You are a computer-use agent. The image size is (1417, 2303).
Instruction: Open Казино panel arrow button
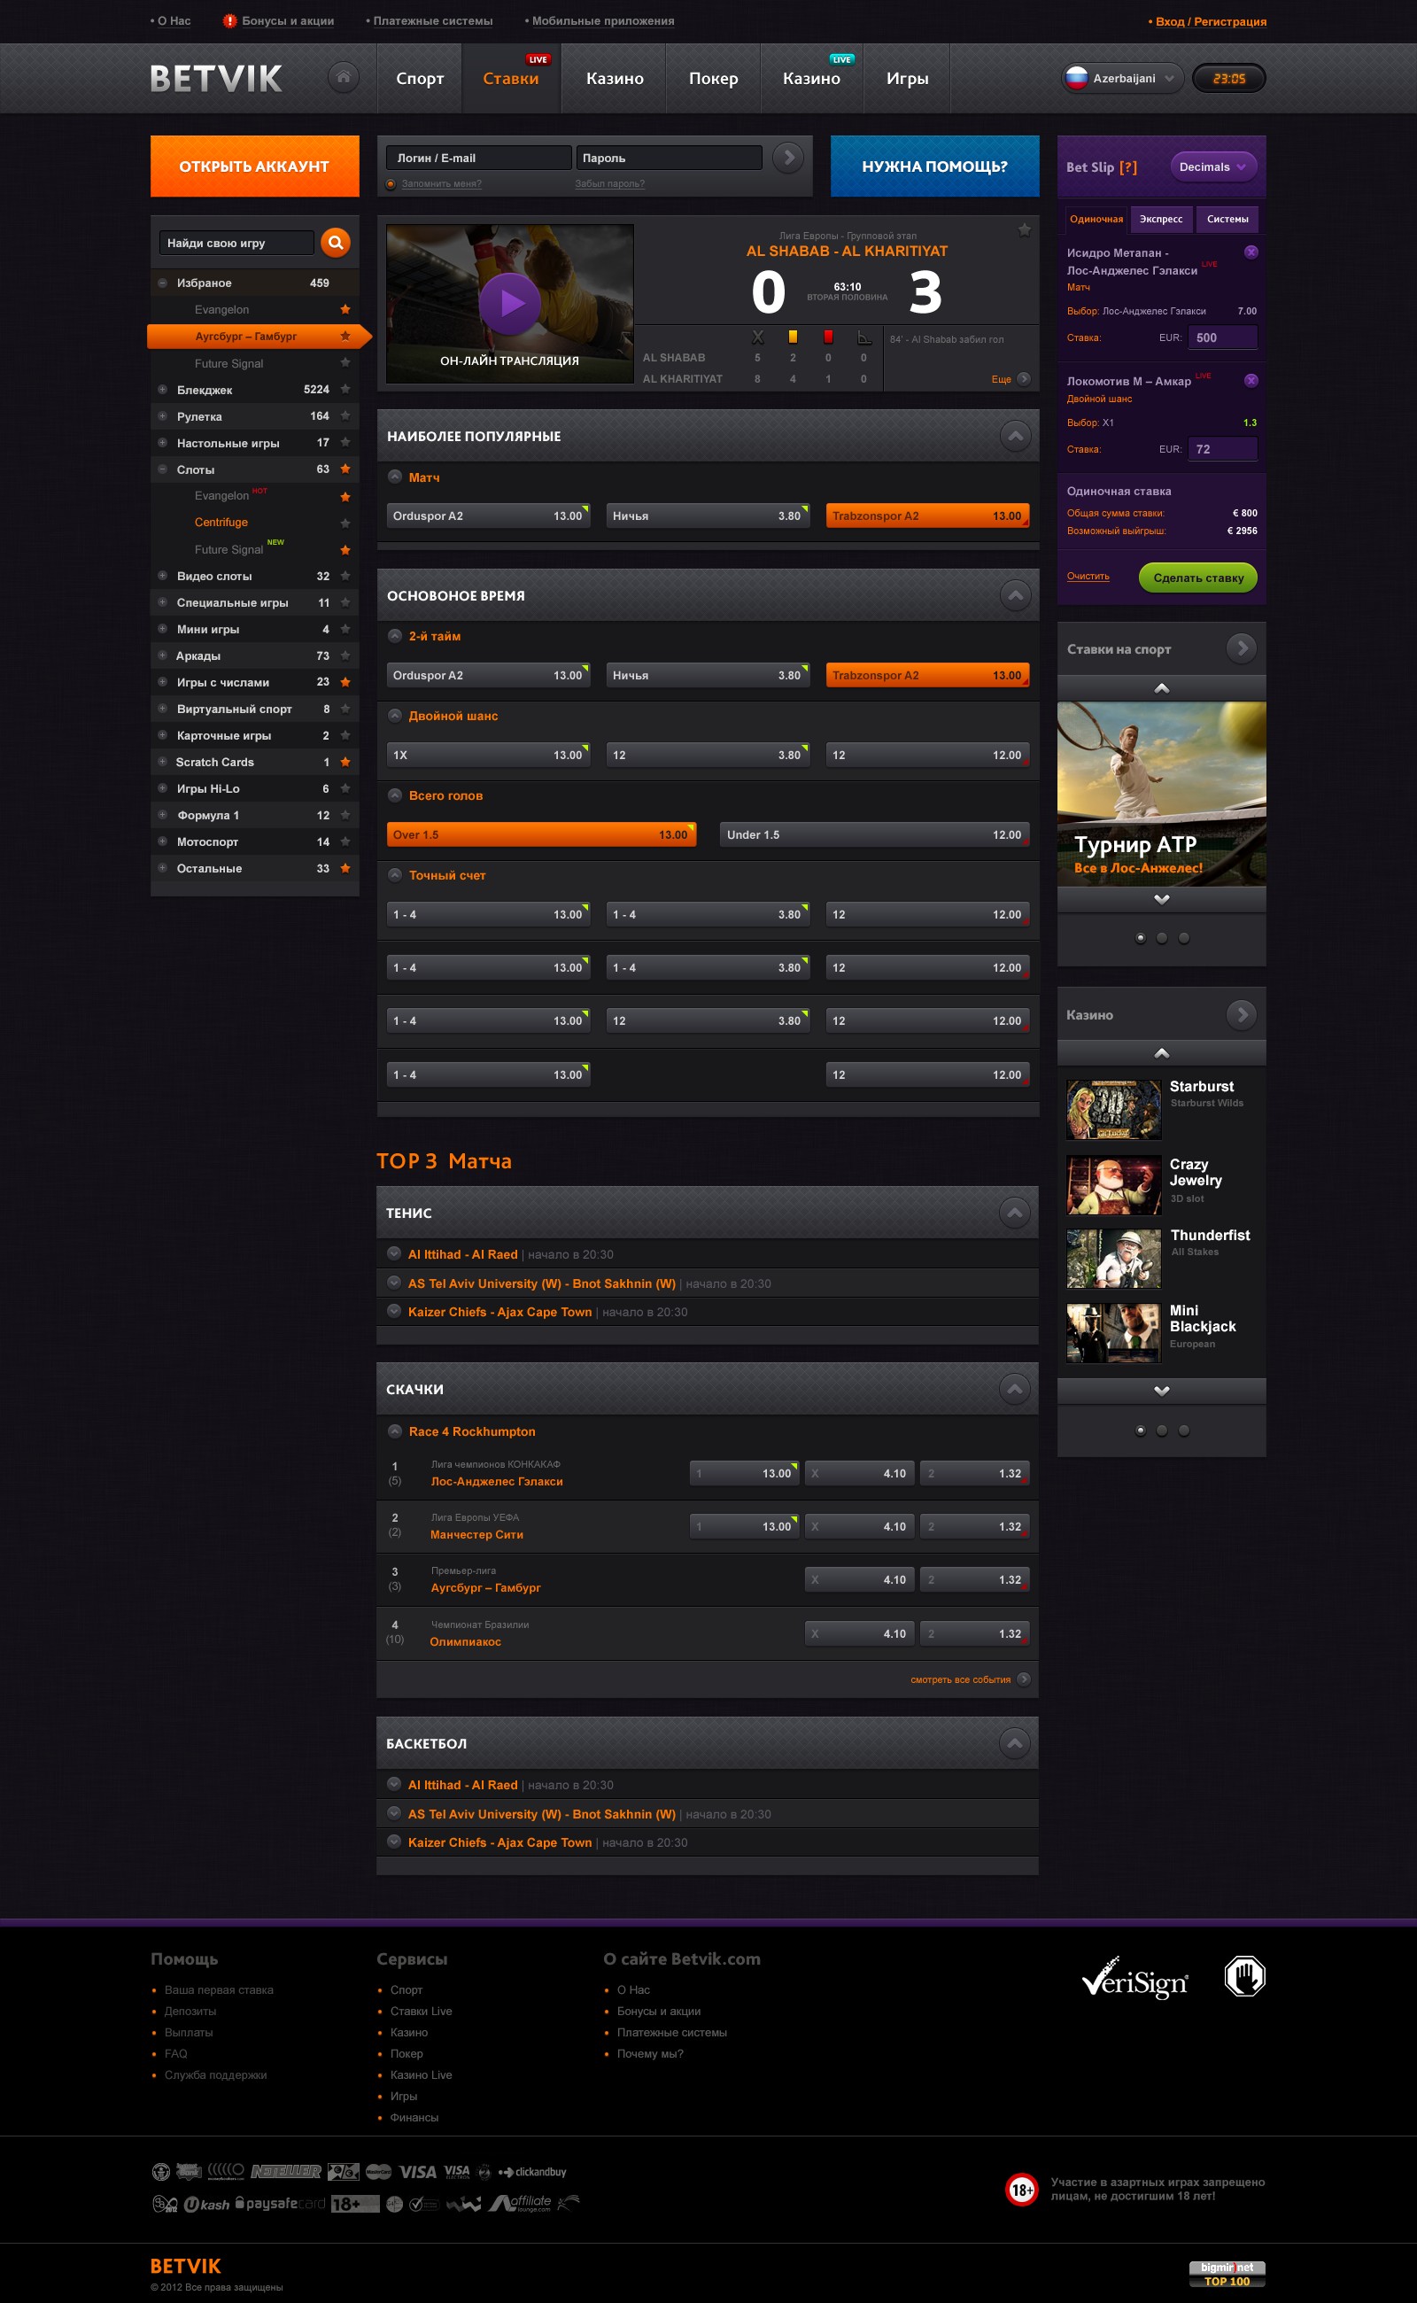click(x=1241, y=1014)
